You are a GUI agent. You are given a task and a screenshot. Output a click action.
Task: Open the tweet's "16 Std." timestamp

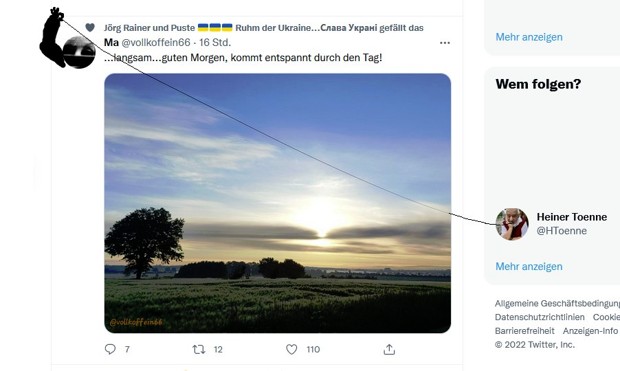point(214,43)
